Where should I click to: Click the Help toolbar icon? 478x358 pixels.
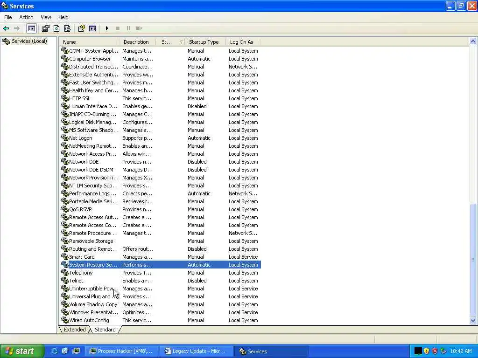pyautogui.click(x=81, y=28)
